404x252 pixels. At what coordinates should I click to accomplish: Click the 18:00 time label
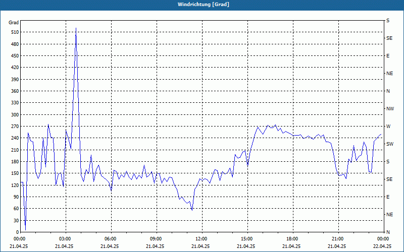[293, 239]
